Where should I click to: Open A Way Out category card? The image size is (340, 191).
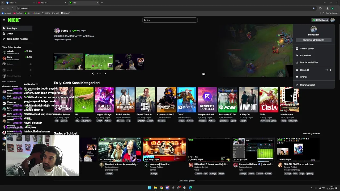point(248,100)
